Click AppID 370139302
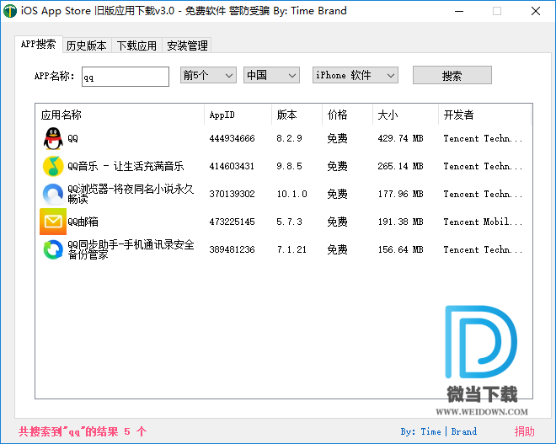556x444 pixels. (232, 194)
